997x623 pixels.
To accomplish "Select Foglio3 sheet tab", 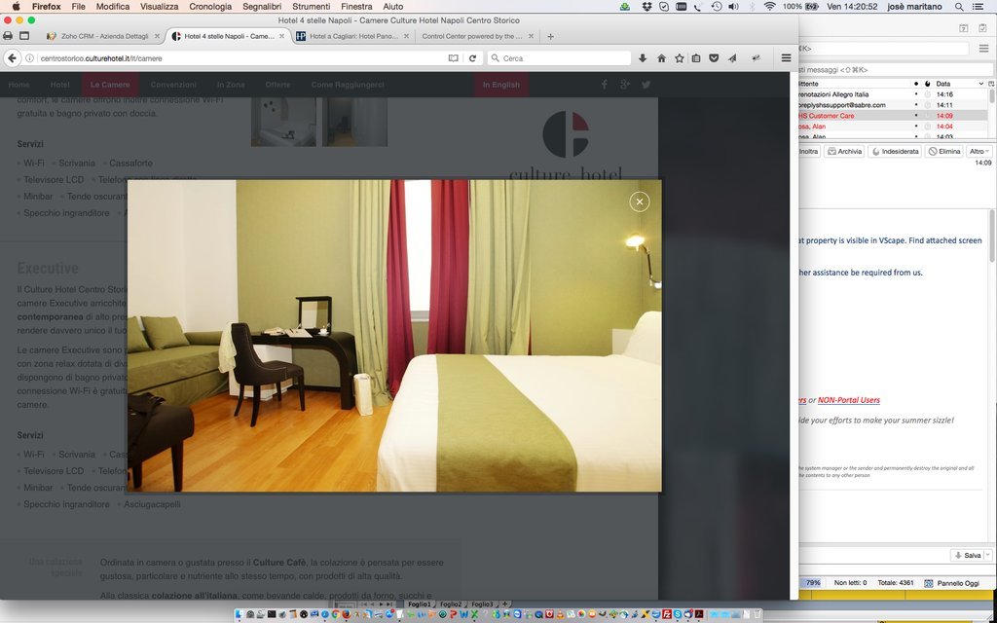I will (x=482, y=604).
